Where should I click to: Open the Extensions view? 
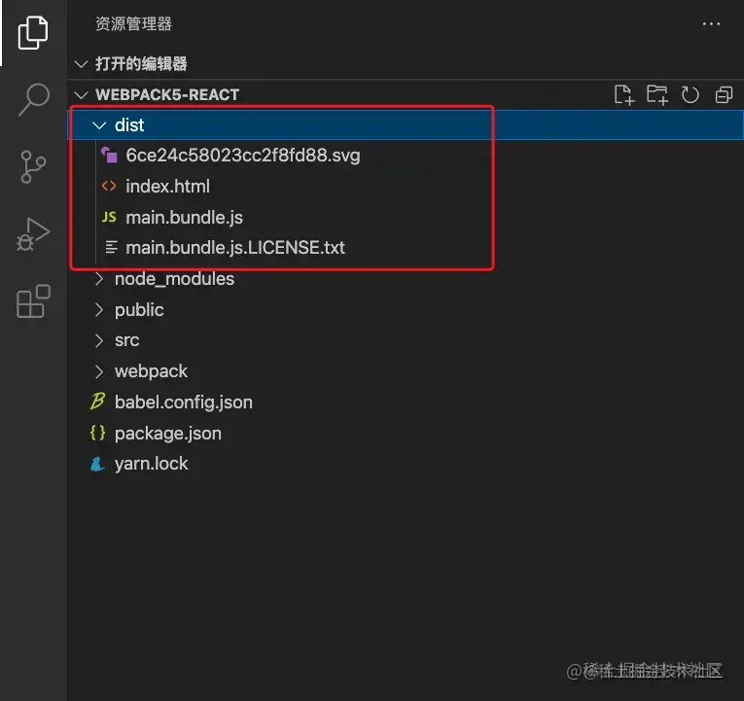[33, 301]
